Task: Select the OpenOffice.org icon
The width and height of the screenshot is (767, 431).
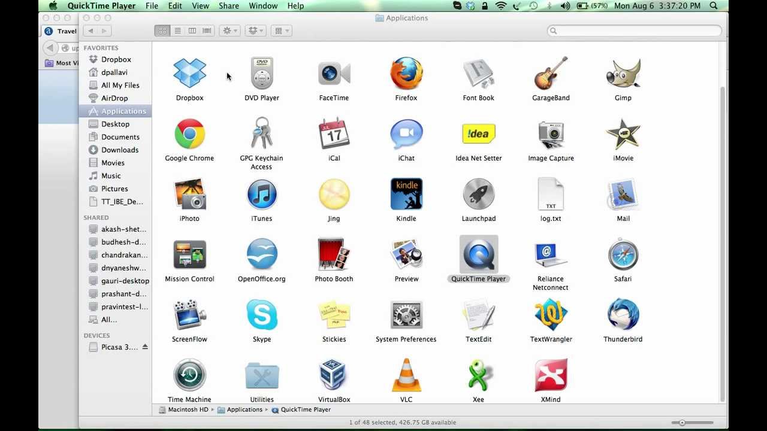Action: pyautogui.click(x=262, y=254)
